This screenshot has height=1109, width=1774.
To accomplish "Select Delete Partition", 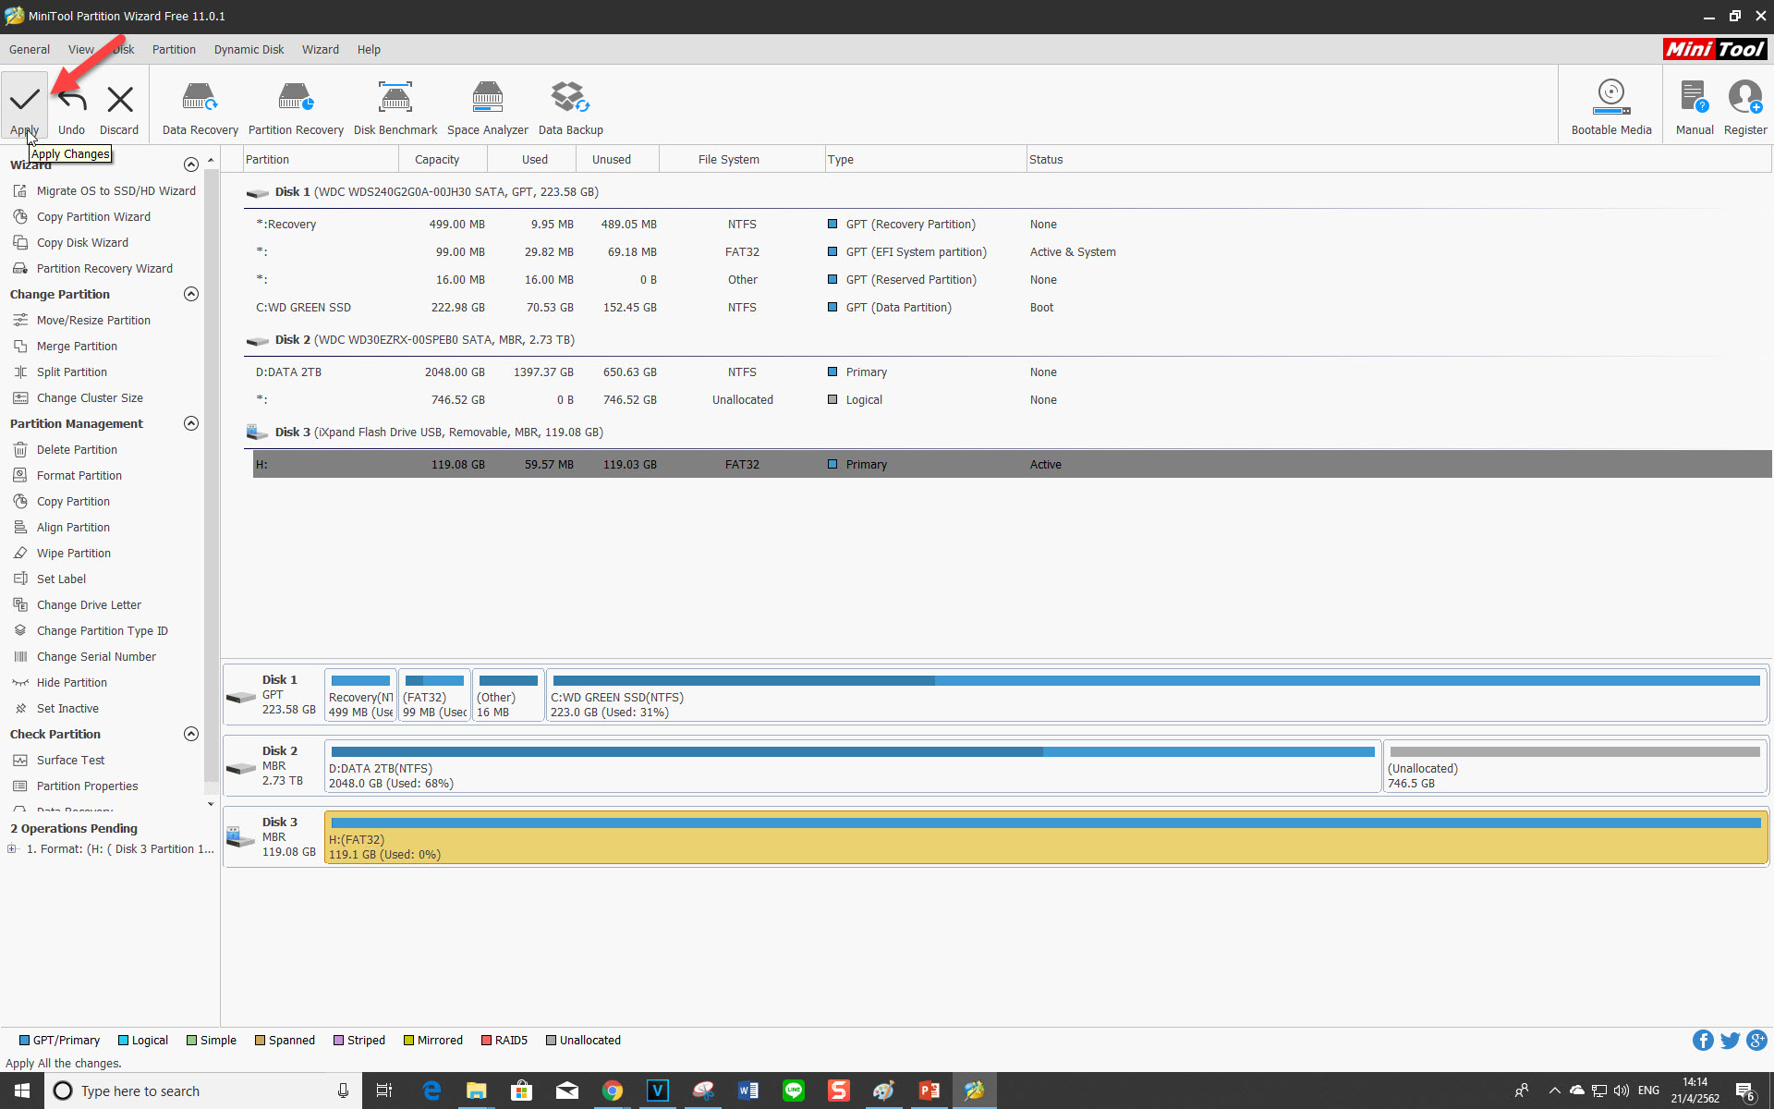I will (x=77, y=449).
